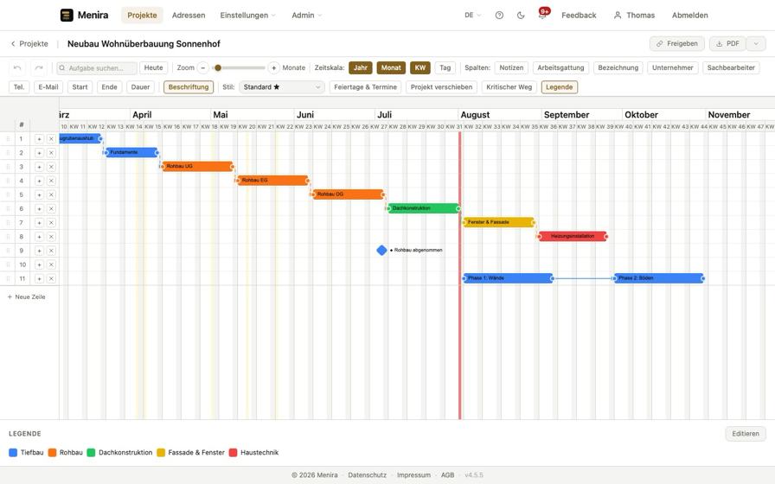
Task: Click Projekt verschieben button
Action: coord(441,87)
